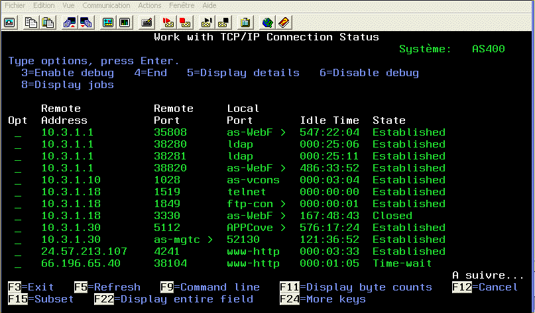Viewport: 535px width, 313px height.
Task: Click Opt field for 66.196.65.40 row
Action: click(17, 263)
